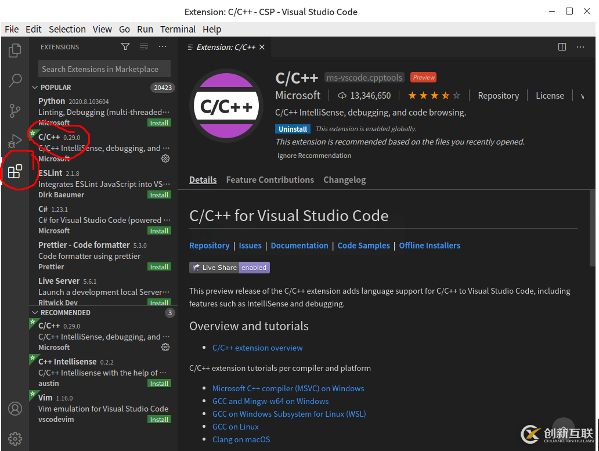
Task: Collapse the Popular extensions section
Action: click(x=35, y=88)
